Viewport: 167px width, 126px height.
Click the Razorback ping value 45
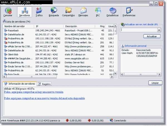(x=103, y=30)
